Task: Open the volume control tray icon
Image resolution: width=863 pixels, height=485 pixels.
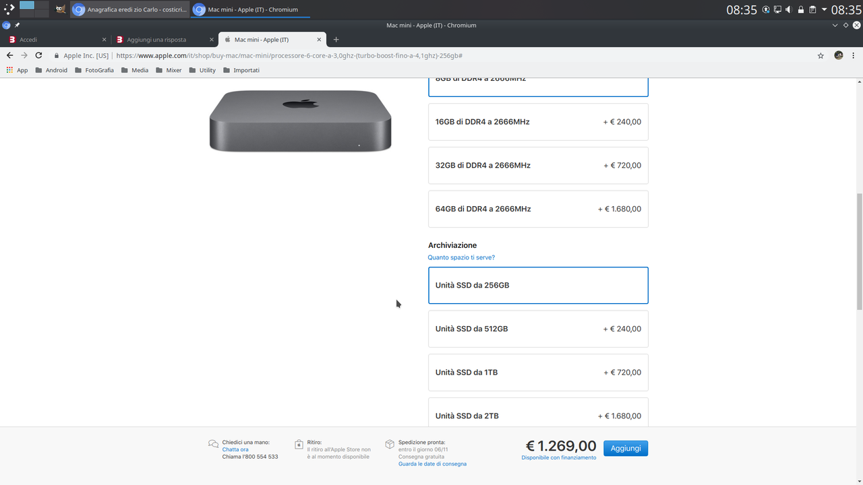Action: (x=788, y=9)
